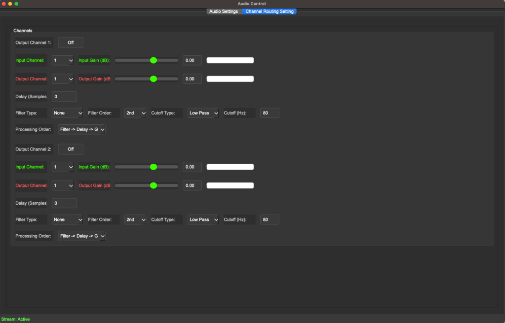Screen dimensions: 505x323
Task: Toggle Output Channel 2 Off button
Action: (71, 149)
